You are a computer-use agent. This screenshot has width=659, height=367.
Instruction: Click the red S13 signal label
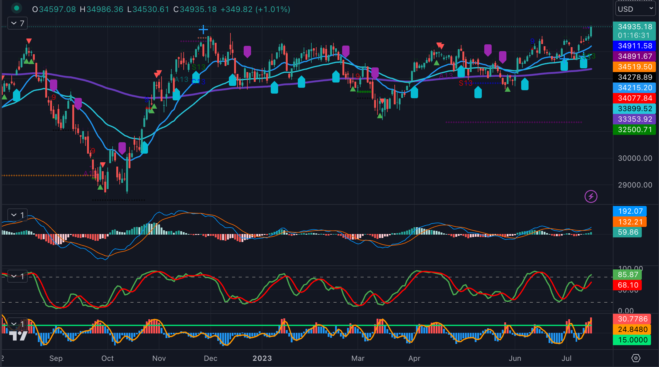465,83
